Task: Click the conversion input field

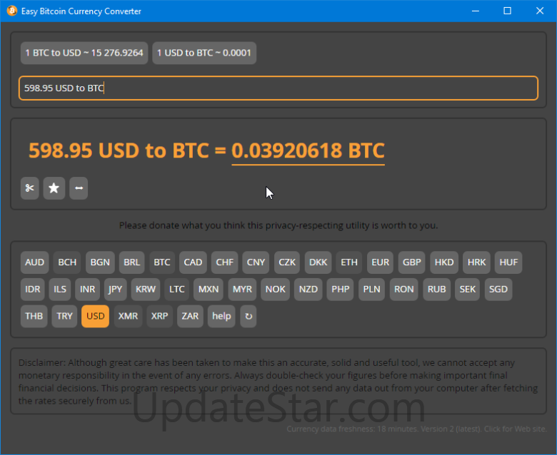Action: (x=278, y=88)
